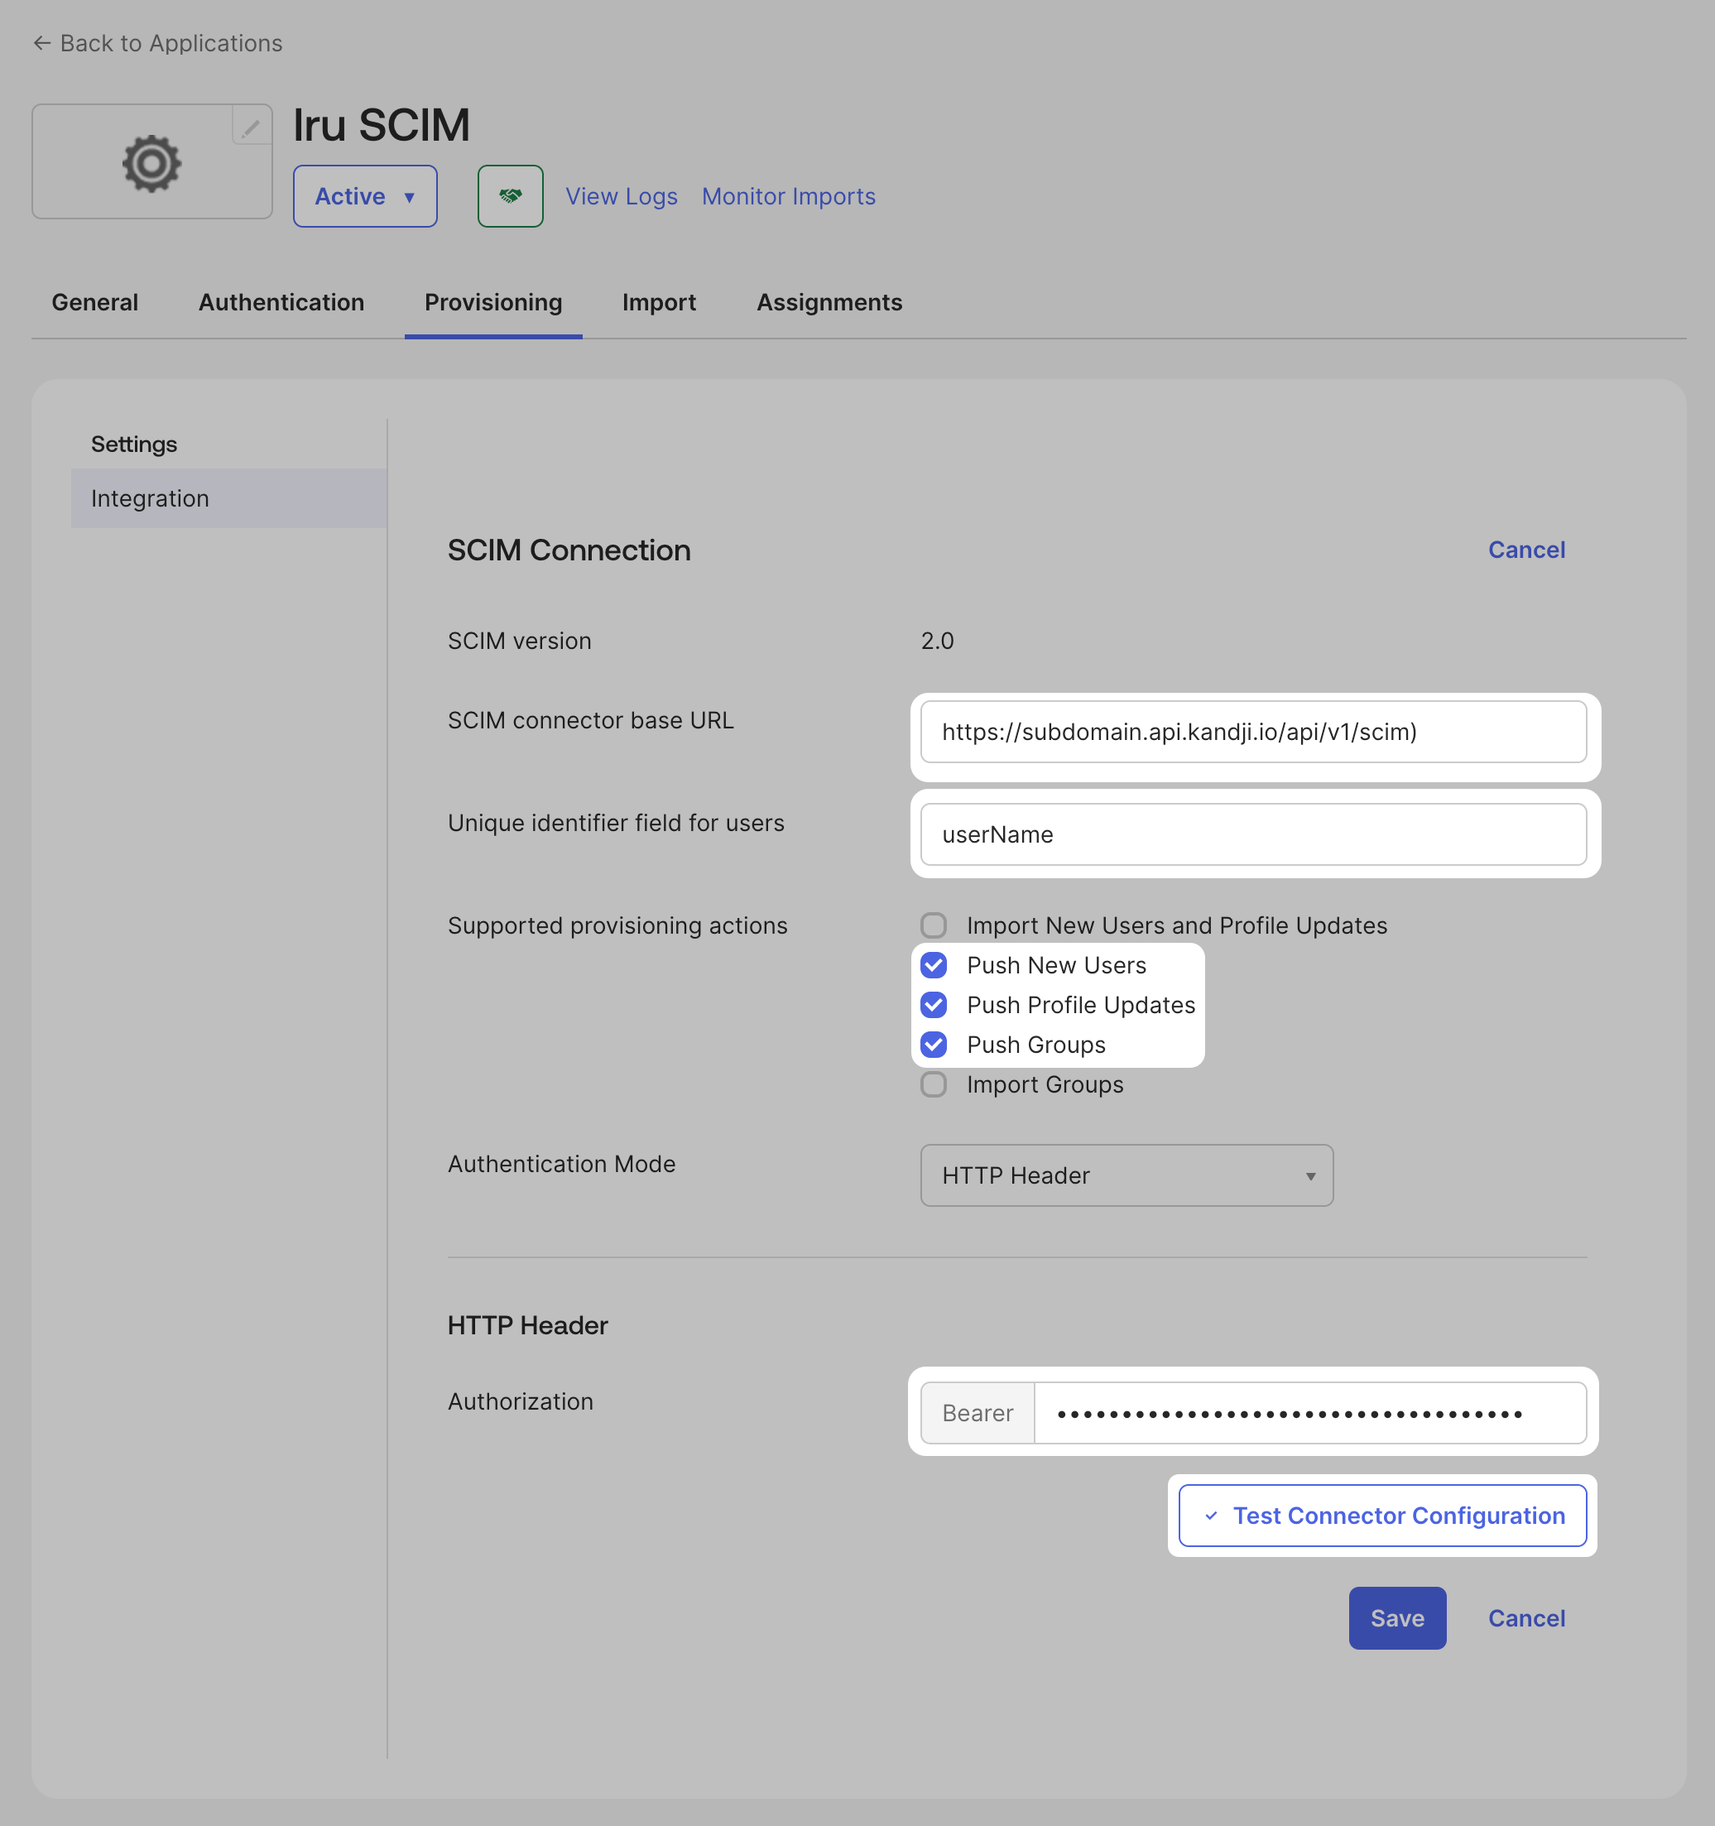Select the Provisioning tab
Image resolution: width=1715 pixels, height=1826 pixels.
492,302
